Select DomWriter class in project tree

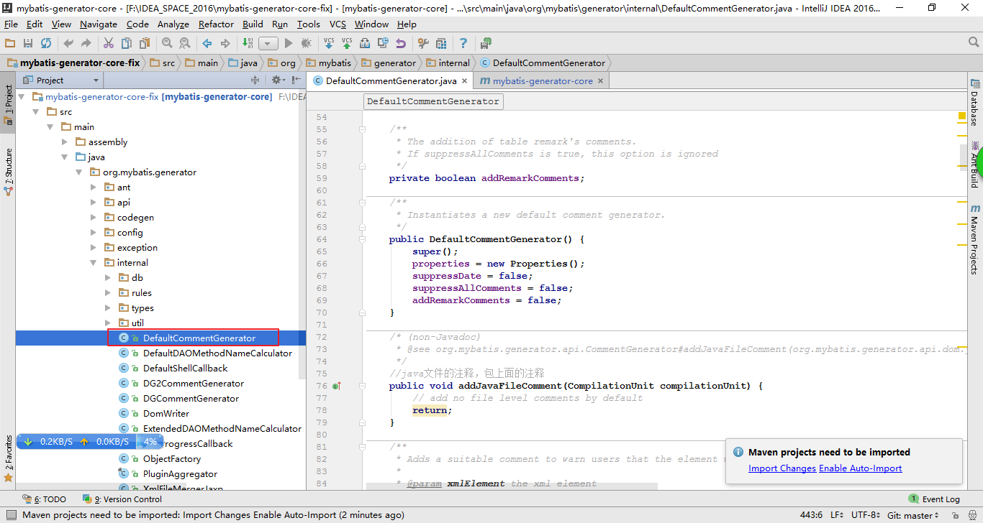(166, 414)
